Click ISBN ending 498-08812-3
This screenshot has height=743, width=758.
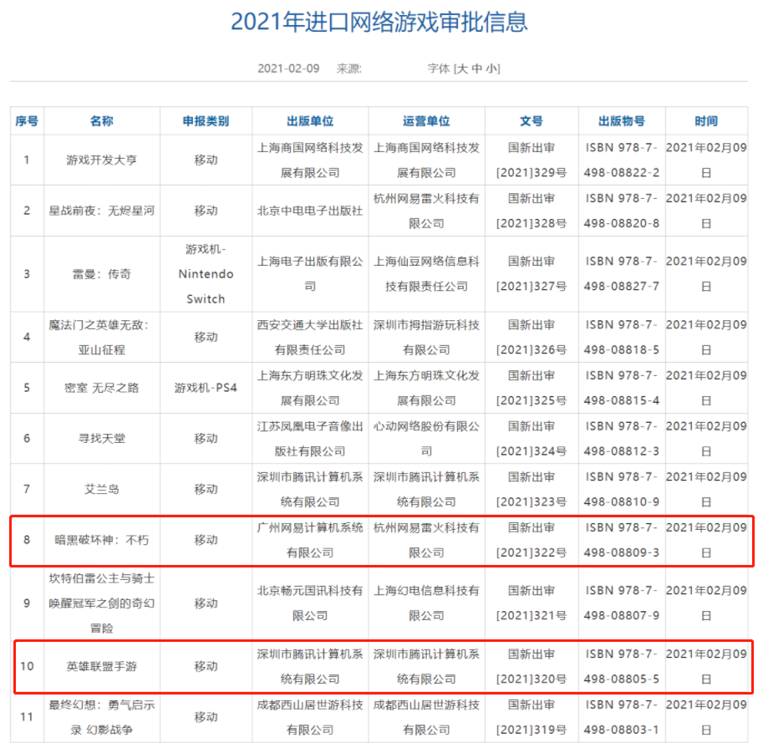pyautogui.click(x=622, y=451)
